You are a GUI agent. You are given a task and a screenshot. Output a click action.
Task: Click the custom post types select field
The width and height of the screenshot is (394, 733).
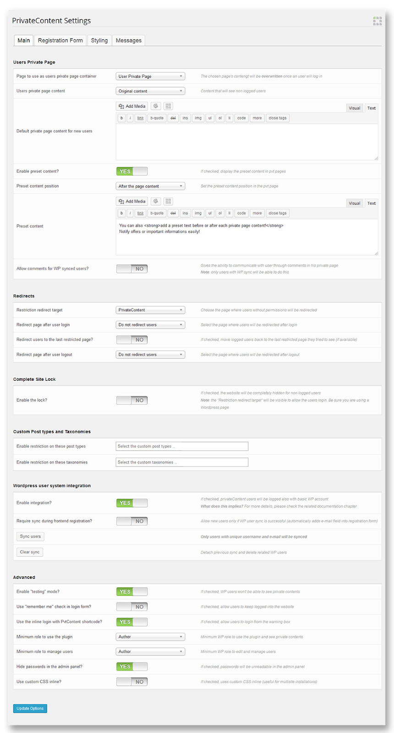pos(182,446)
